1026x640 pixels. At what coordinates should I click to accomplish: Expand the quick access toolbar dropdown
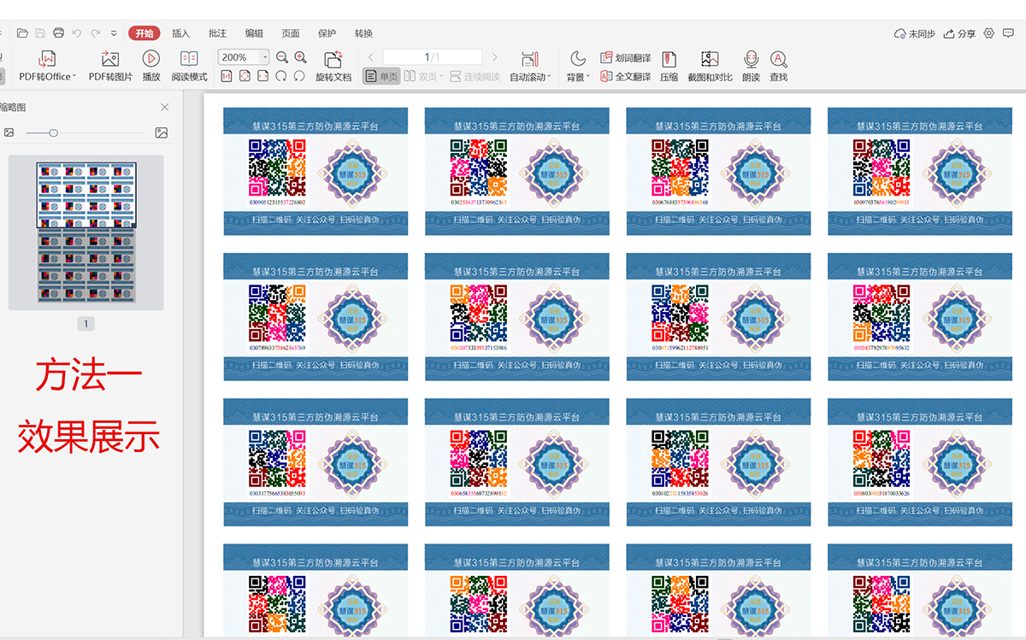(115, 33)
